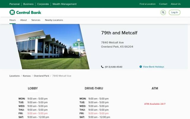Image resolution: width=190 pixels, height=119 pixels.
Task: Go to Corporate banking
Action: coord(43,4)
